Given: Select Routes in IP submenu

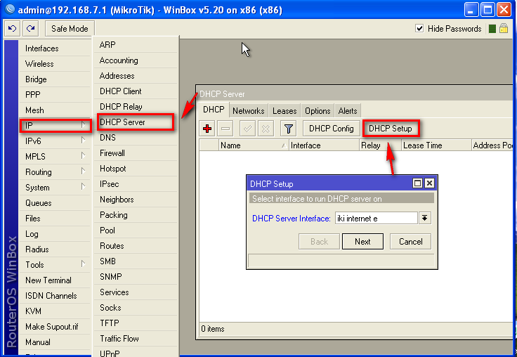Looking at the screenshot, I should tap(136, 246).
